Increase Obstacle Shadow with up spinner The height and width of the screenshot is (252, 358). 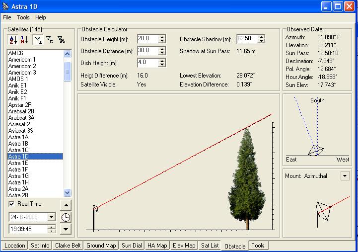[x=261, y=37]
